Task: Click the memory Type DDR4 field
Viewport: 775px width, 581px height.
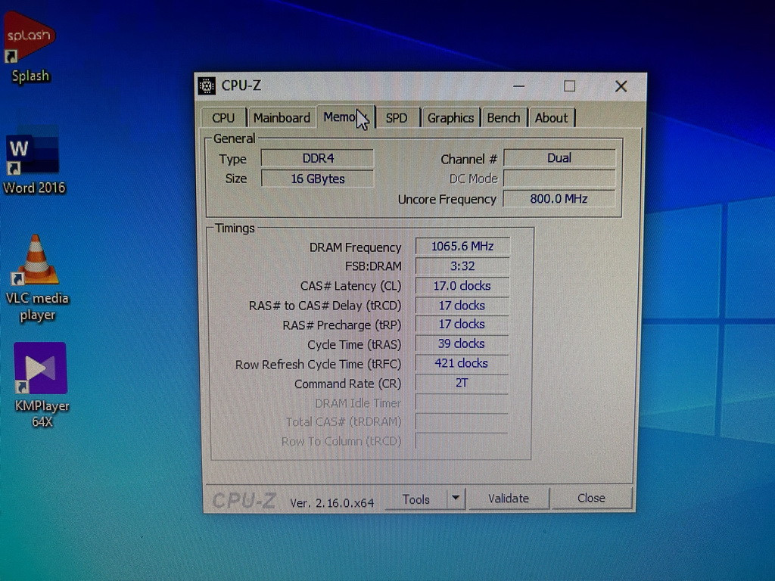Action: point(317,158)
